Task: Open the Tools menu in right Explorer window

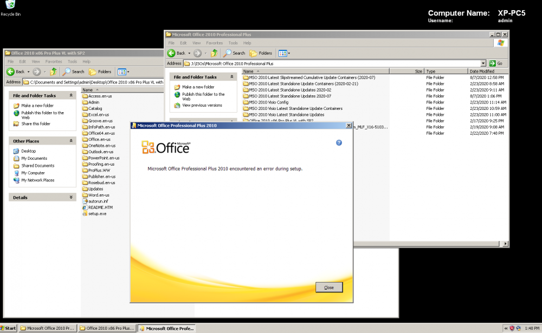Action: point(233,43)
